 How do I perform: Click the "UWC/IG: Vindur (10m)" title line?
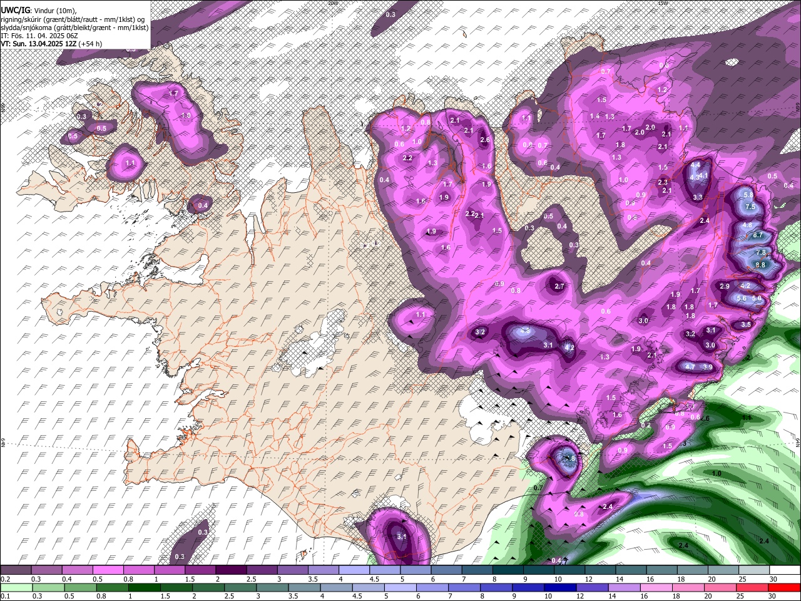(39, 10)
